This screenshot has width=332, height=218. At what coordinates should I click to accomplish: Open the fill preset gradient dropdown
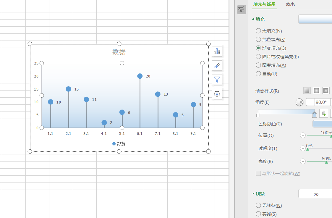(315, 19)
